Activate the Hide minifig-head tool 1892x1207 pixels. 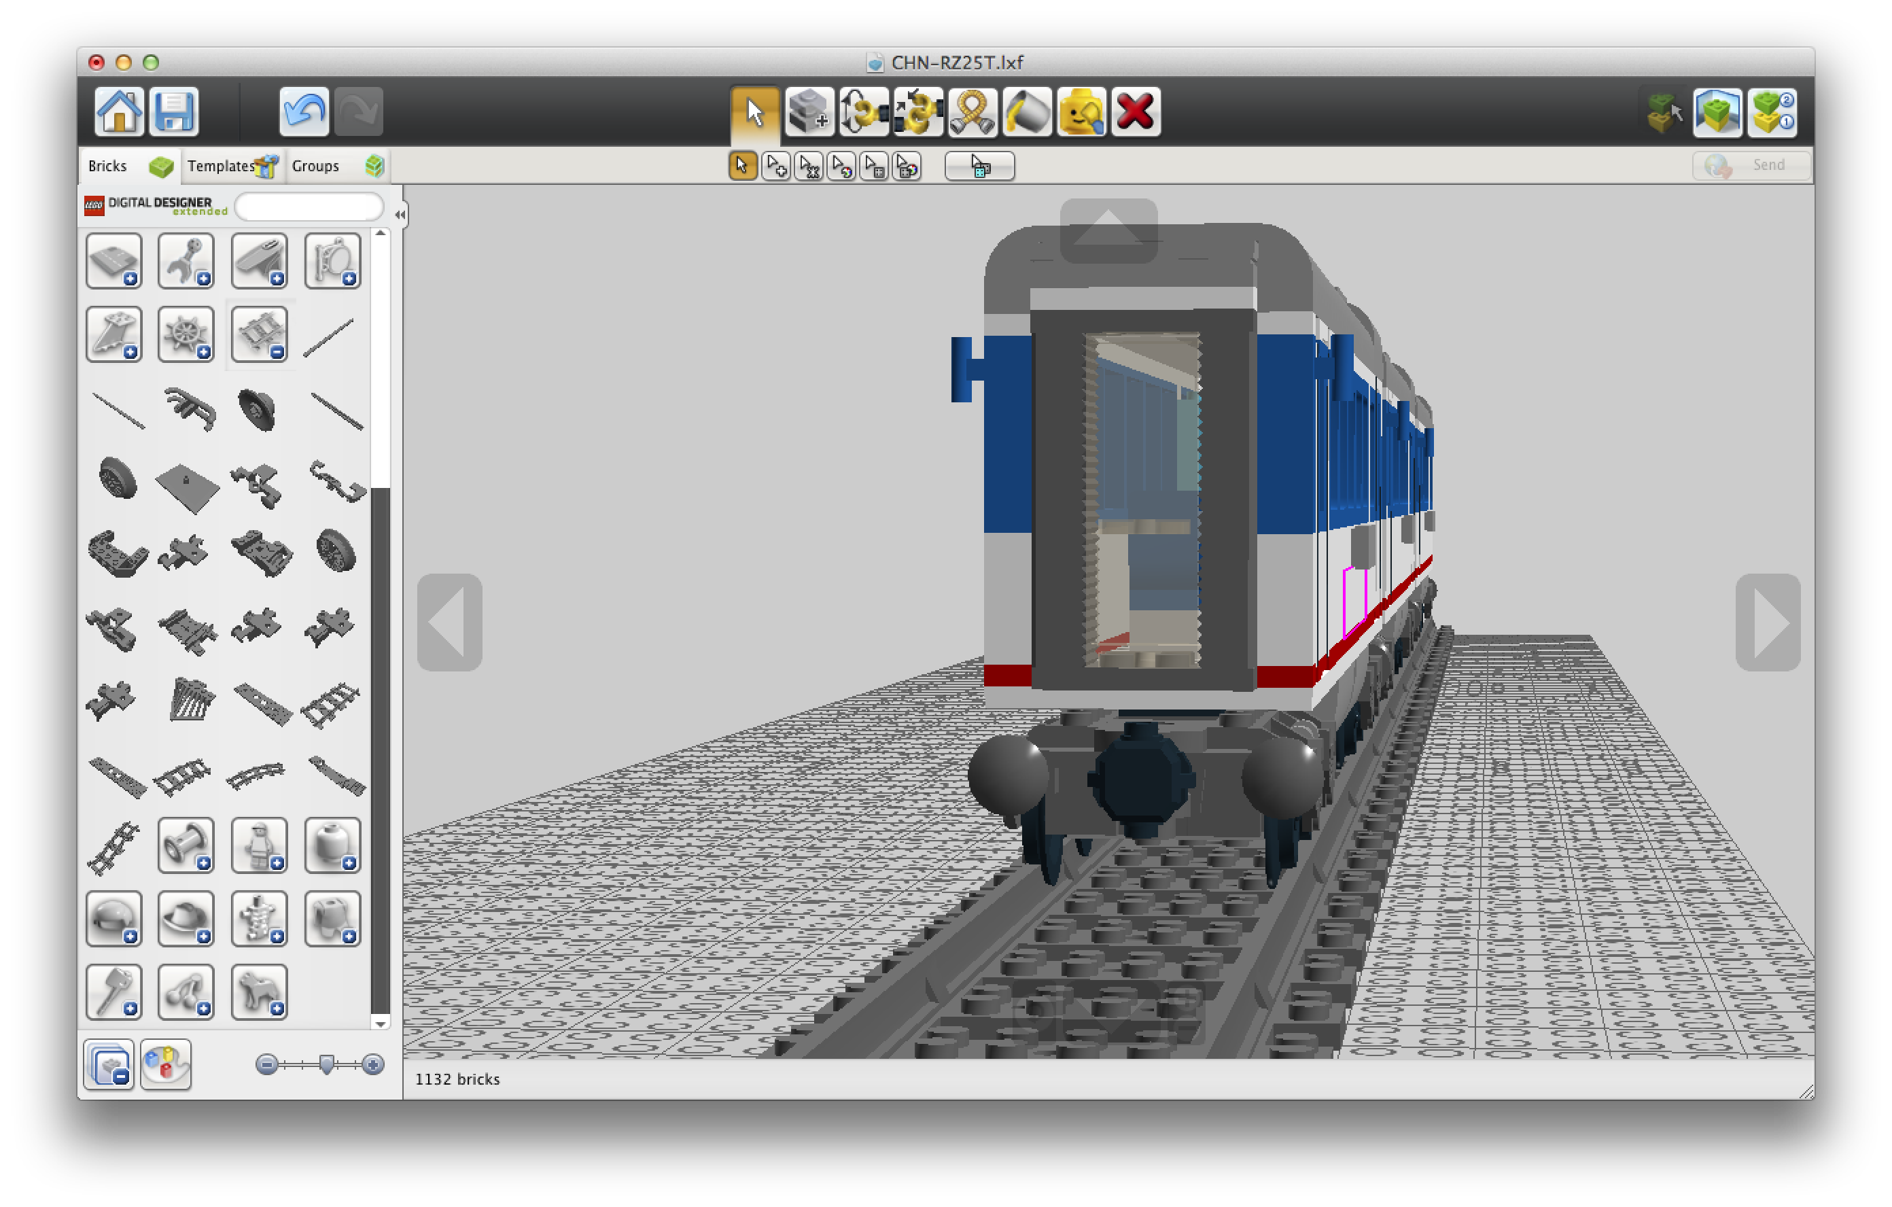pyautogui.click(x=1081, y=112)
